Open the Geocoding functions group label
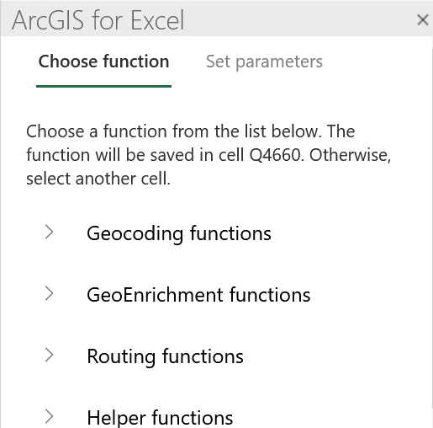Image resolution: width=433 pixels, height=428 pixels. tap(179, 233)
